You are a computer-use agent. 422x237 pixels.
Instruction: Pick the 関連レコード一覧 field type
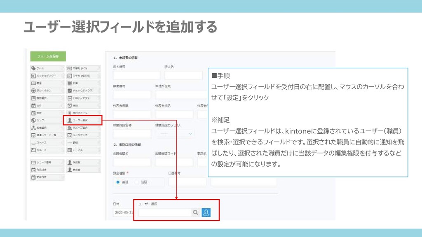tap(47, 135)
